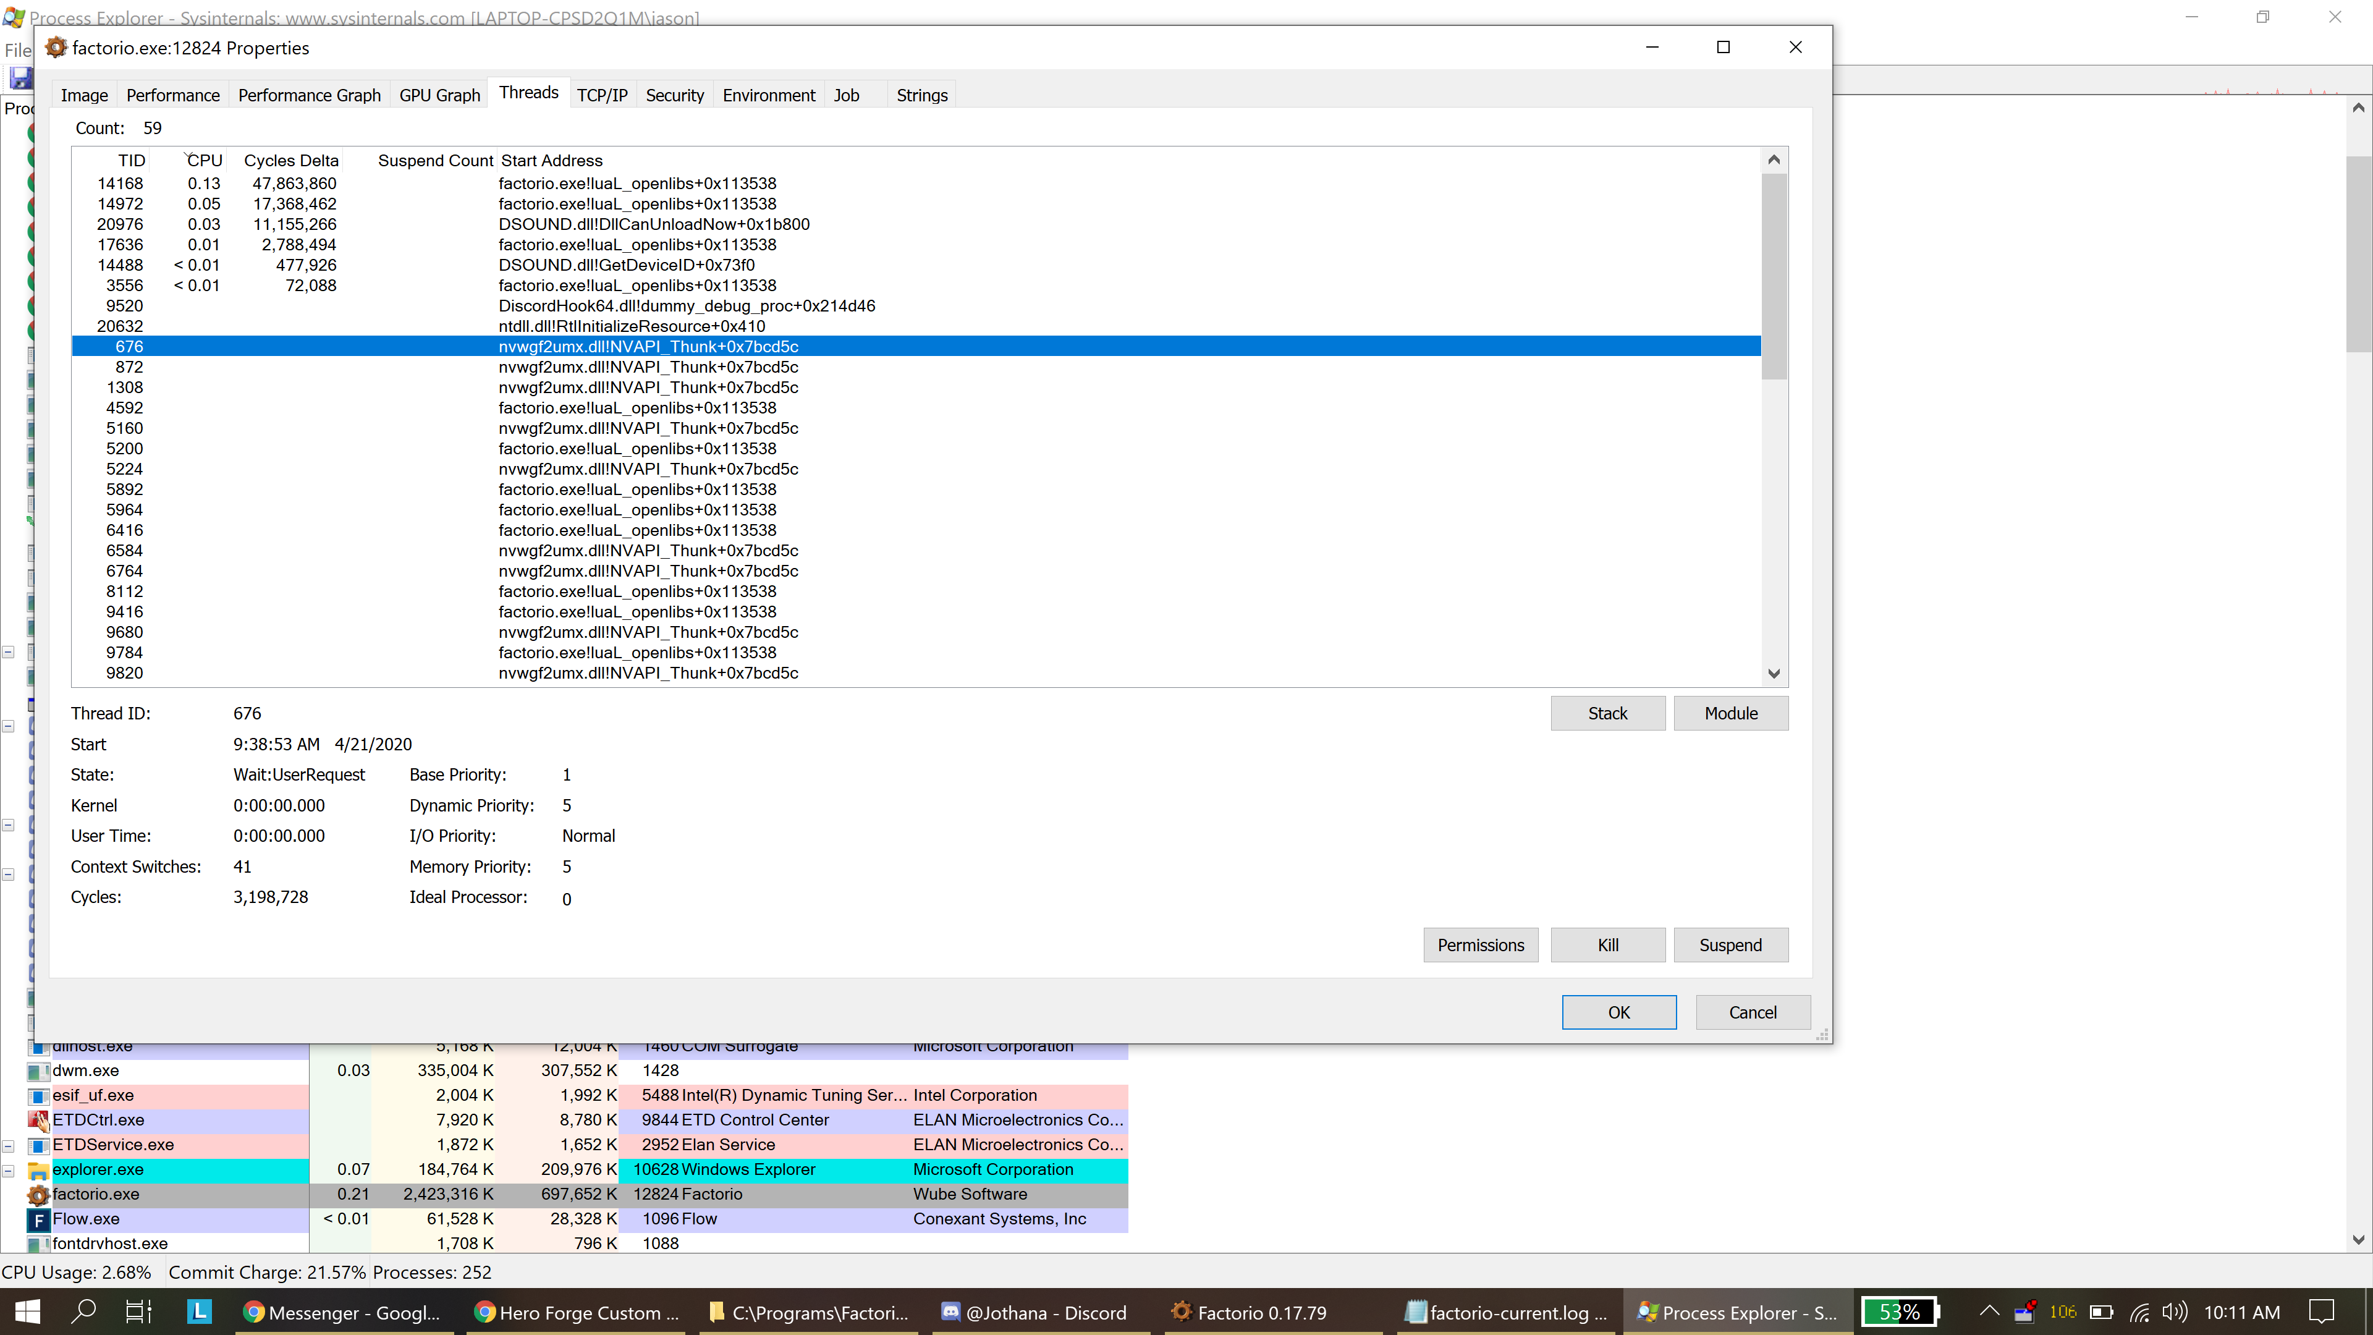The image size is (2373, 1335).
Task: Open Task View
Action: pos(138,1312)
